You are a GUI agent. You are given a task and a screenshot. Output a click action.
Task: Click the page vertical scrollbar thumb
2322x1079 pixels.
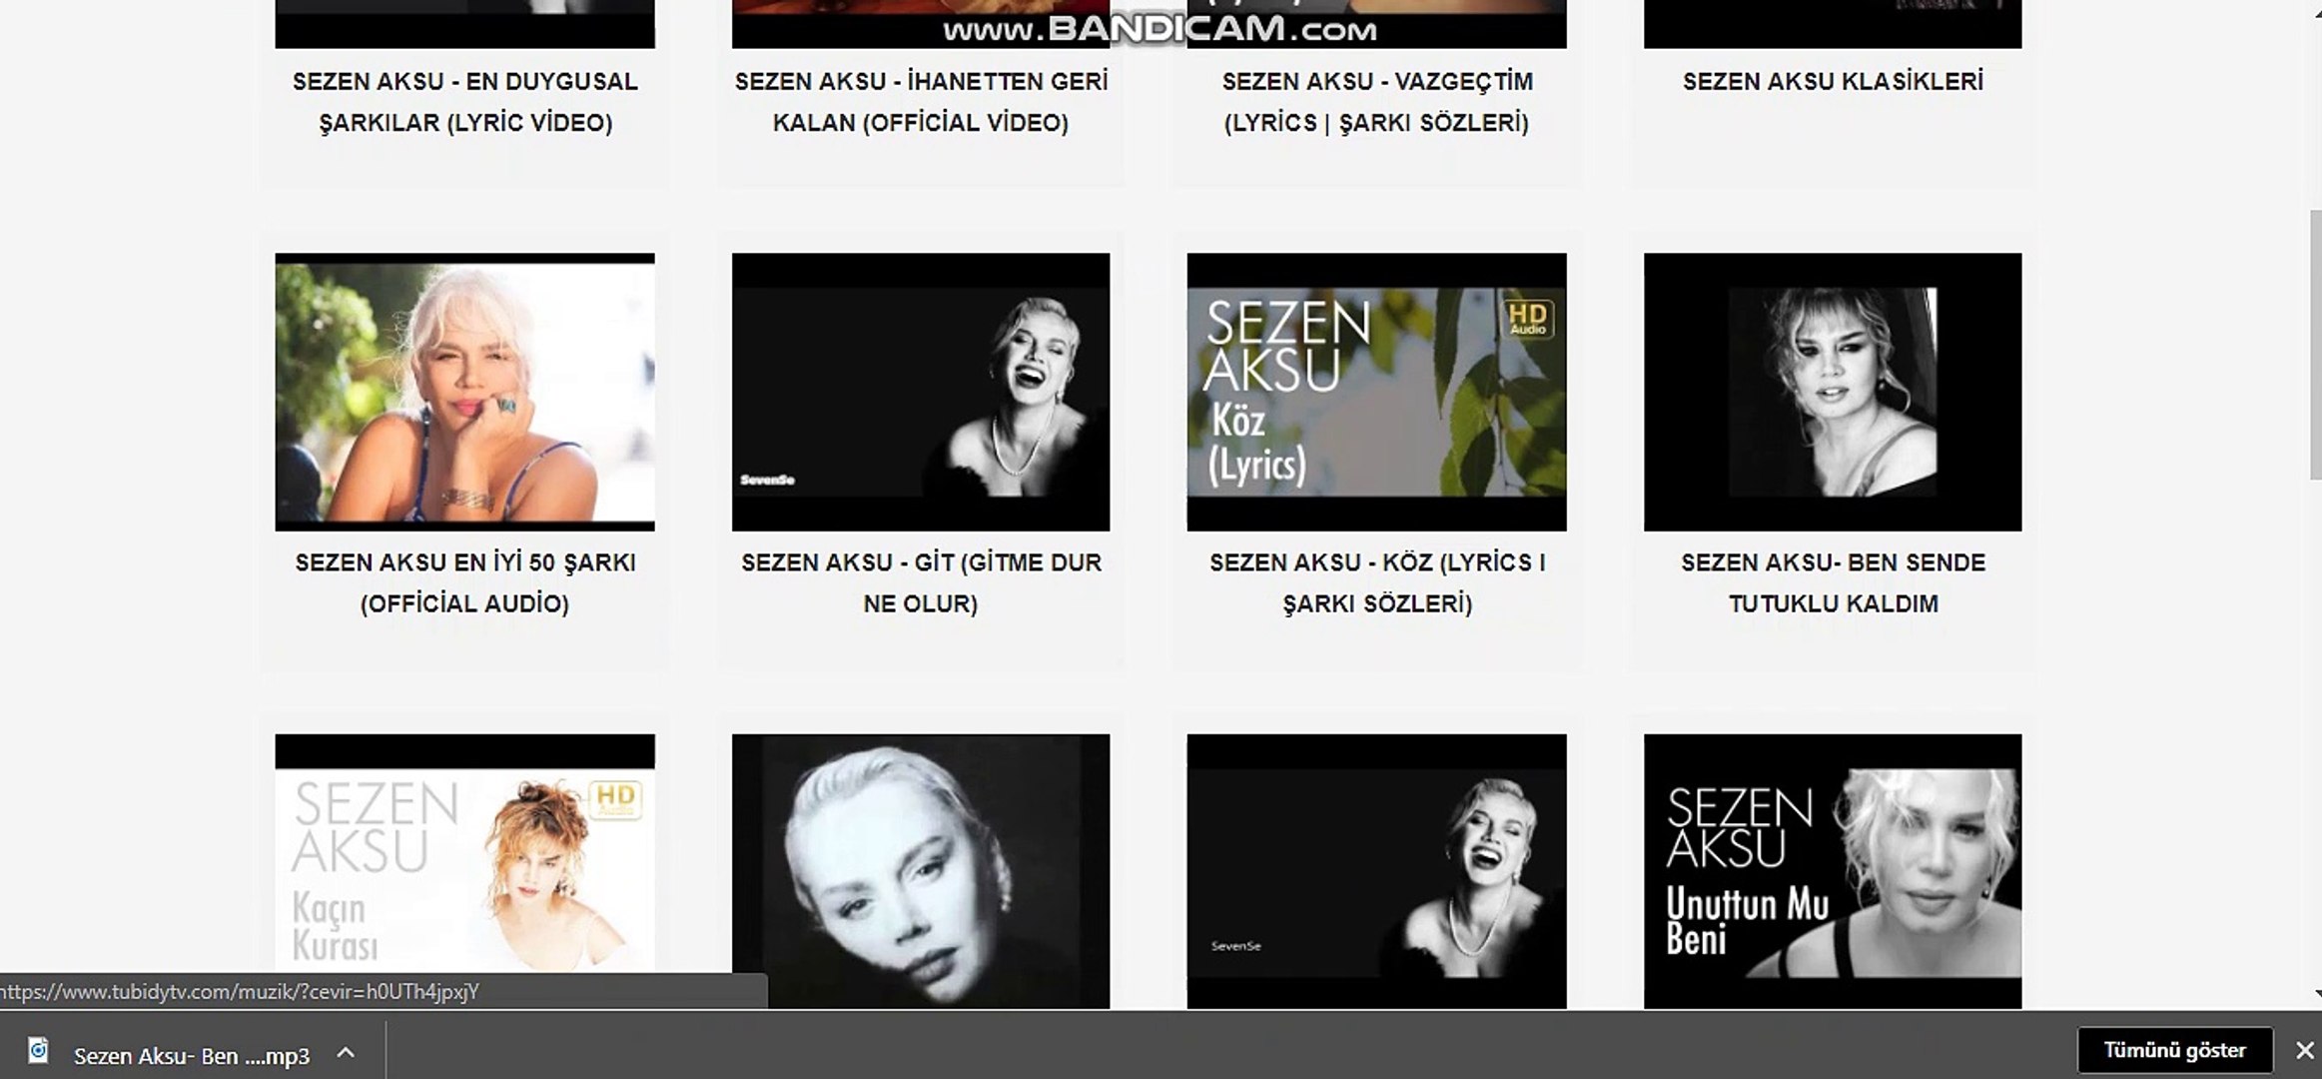pos(2315,345)
